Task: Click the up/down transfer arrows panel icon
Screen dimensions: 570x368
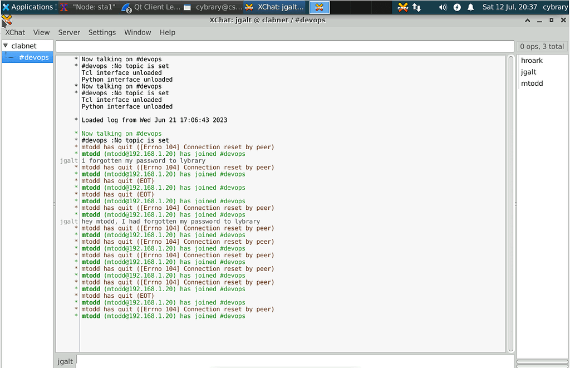Action: 417,8
